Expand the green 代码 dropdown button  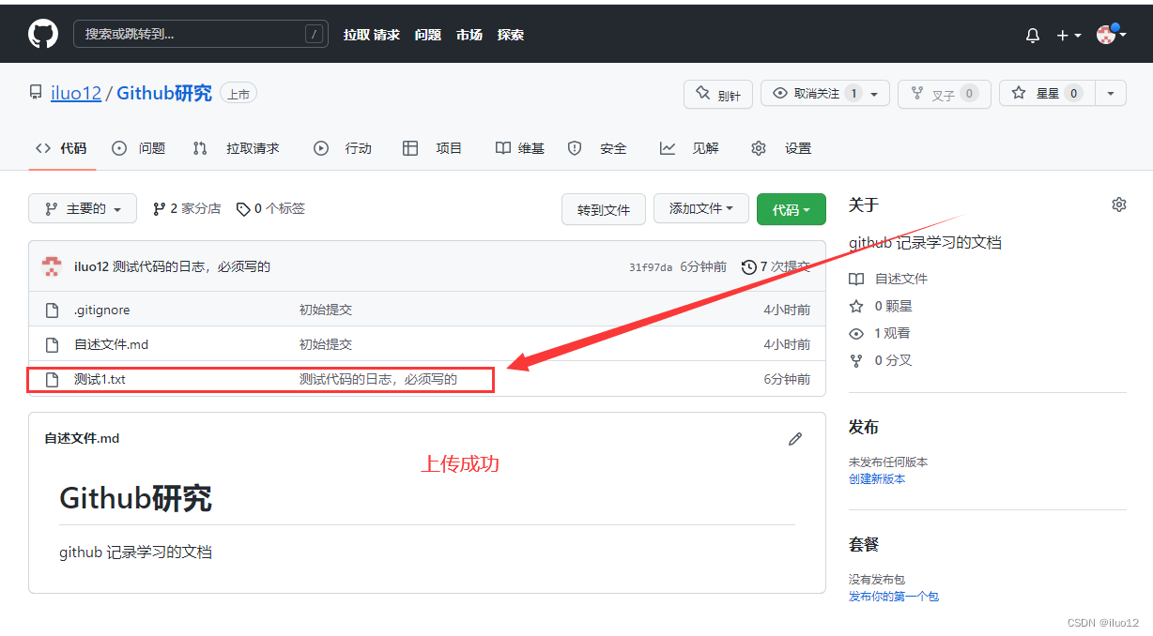(792, 209)
